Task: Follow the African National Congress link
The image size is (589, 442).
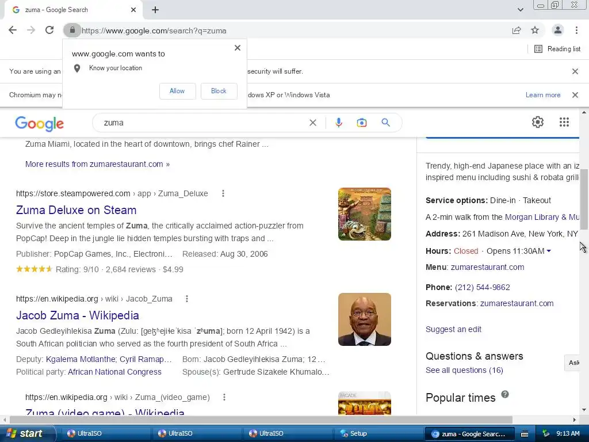Action: pos(114,372)
